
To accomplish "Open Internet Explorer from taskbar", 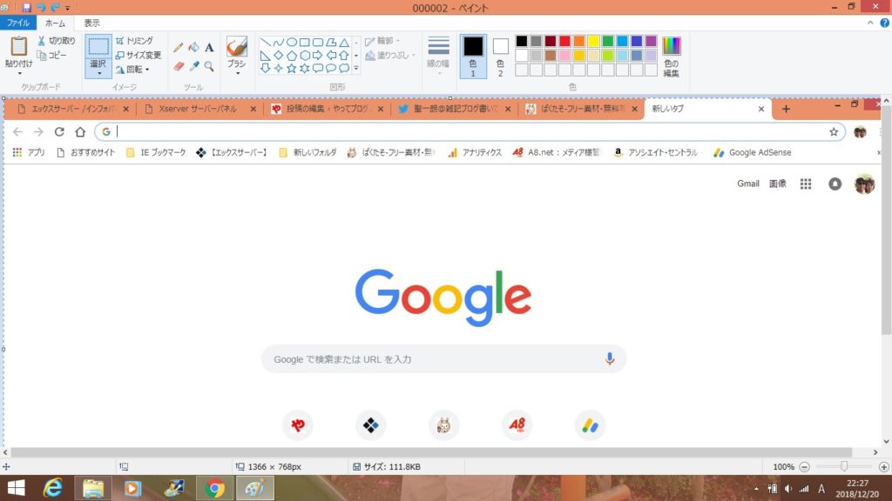I will [x=53, y=488].
